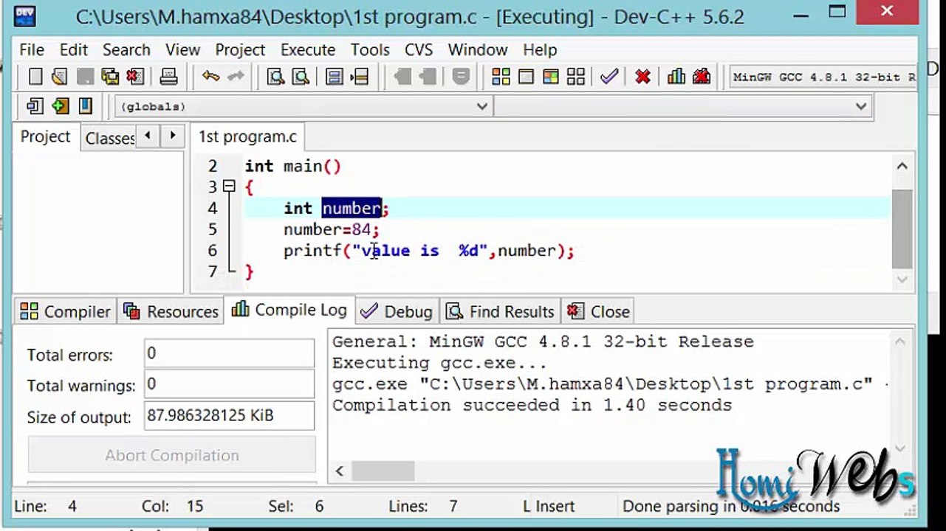The height and width of the screenshot is (531, 946).
Task: Open the Project menu
Action: (240, 49)
